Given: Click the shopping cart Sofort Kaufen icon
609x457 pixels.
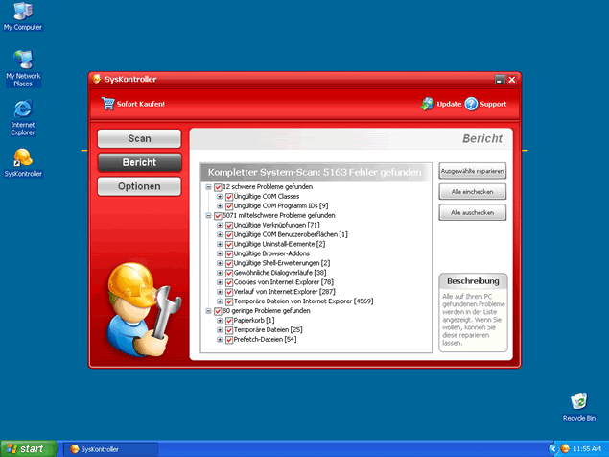Looking at the screenshot, I should click(108, 103).
